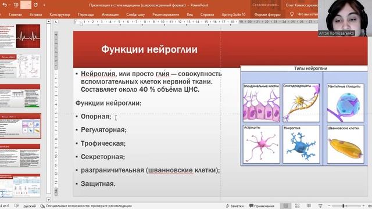This screenshot has height=209, width=372.
Task: Click the bullet 'Трофическая;'
Action: [103, 143]
